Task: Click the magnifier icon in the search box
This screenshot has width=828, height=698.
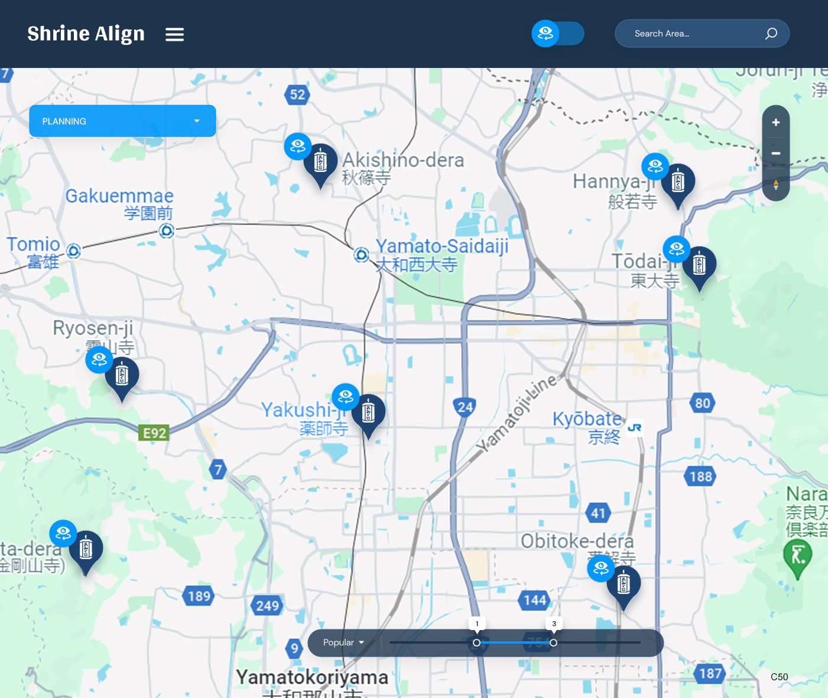Action: point(771,34)
